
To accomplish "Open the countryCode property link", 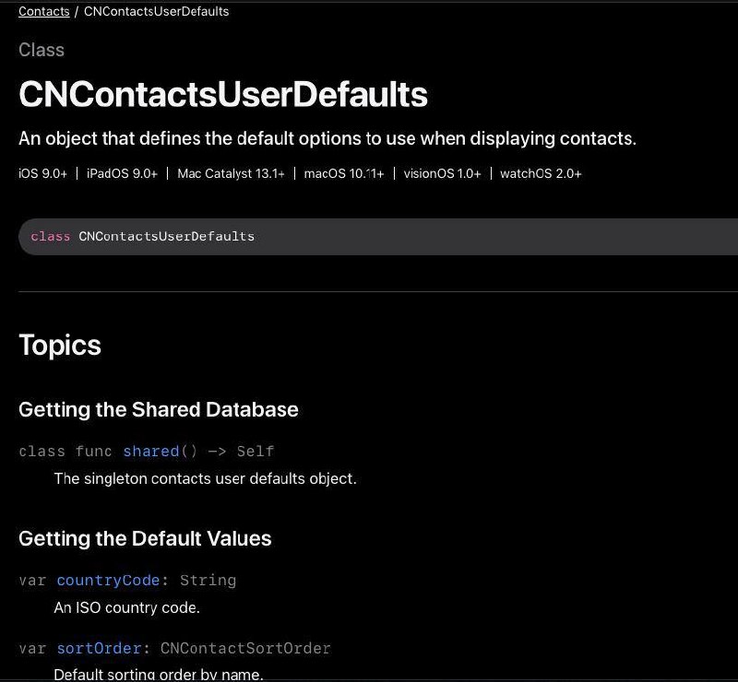I will (x=108, y=580).
